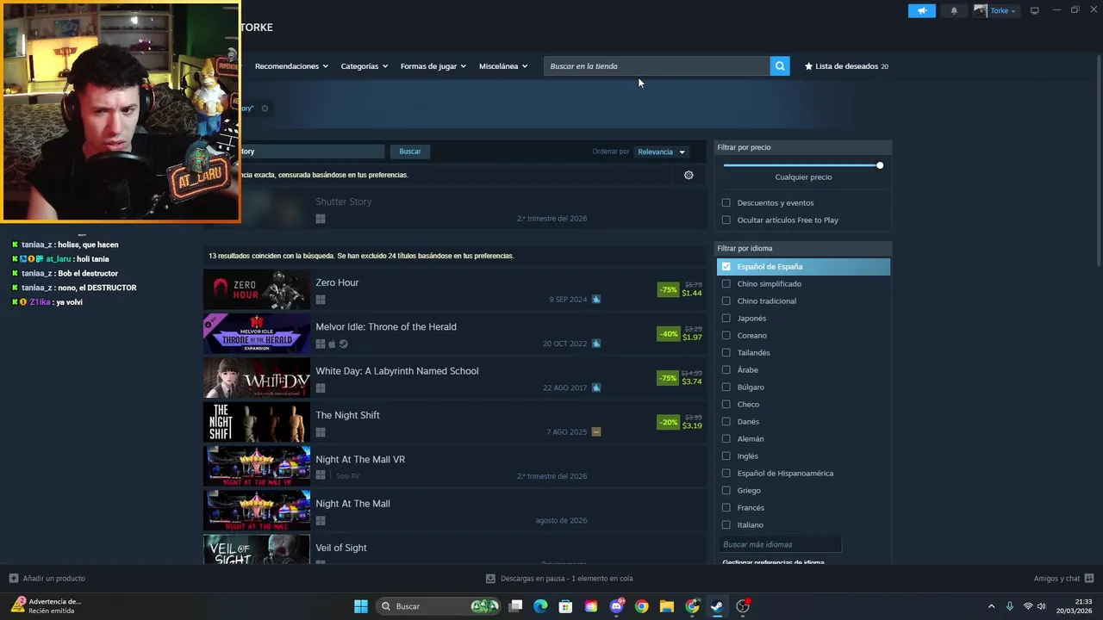Viewport: 1103px width, 620px height.
Task: Click the add product plus icon
Action: click(x=13, y=579)
